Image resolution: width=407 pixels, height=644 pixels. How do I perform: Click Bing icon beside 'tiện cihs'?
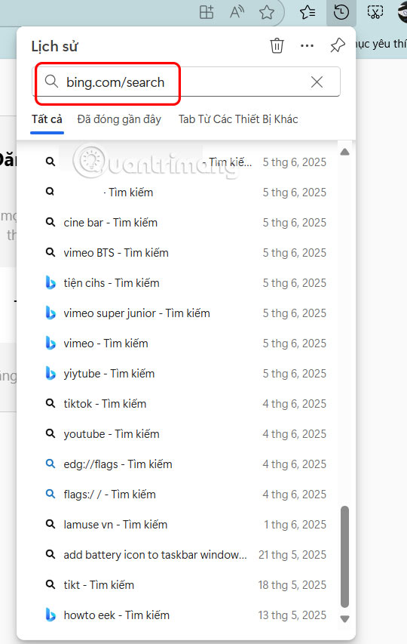(x=50, y=283)
